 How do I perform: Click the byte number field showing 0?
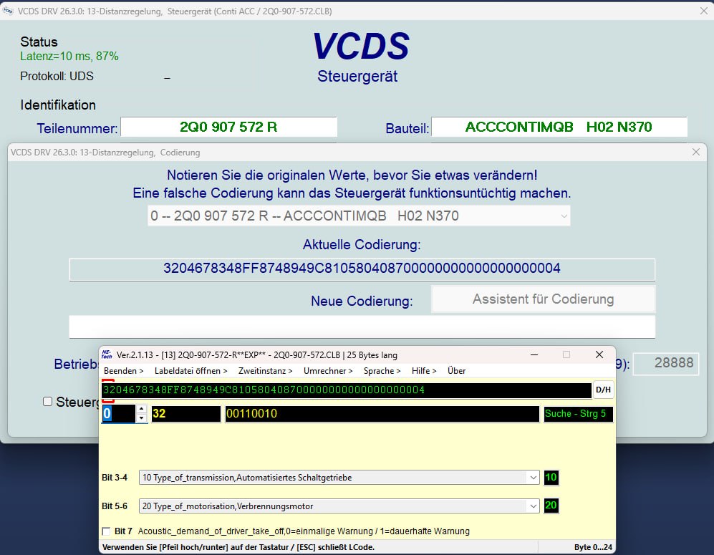click(x=118, y=414)
